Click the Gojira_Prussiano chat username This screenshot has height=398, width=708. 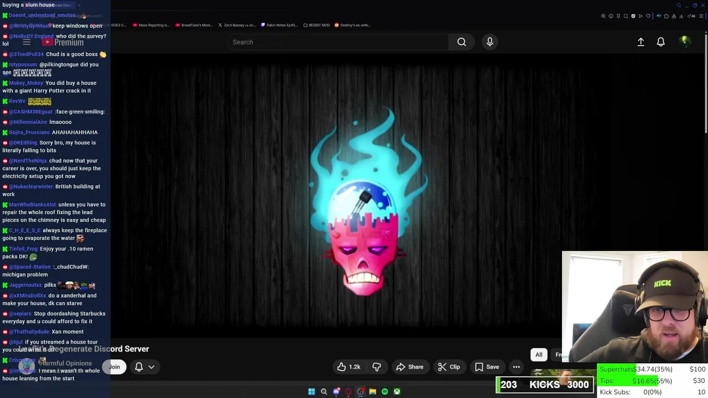click(x=29, y=132)
